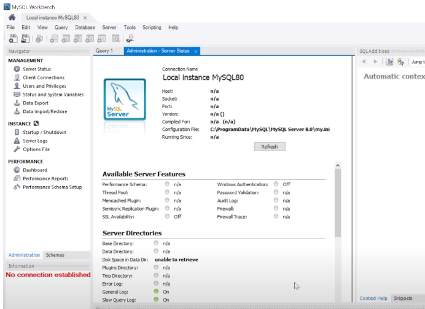Open the Tools menu
This screenshot has height=309, width=425.
(130, 28)
